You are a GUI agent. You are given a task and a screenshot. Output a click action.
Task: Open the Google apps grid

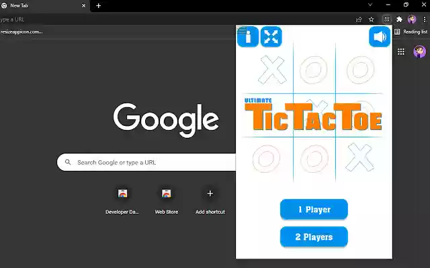401,52
